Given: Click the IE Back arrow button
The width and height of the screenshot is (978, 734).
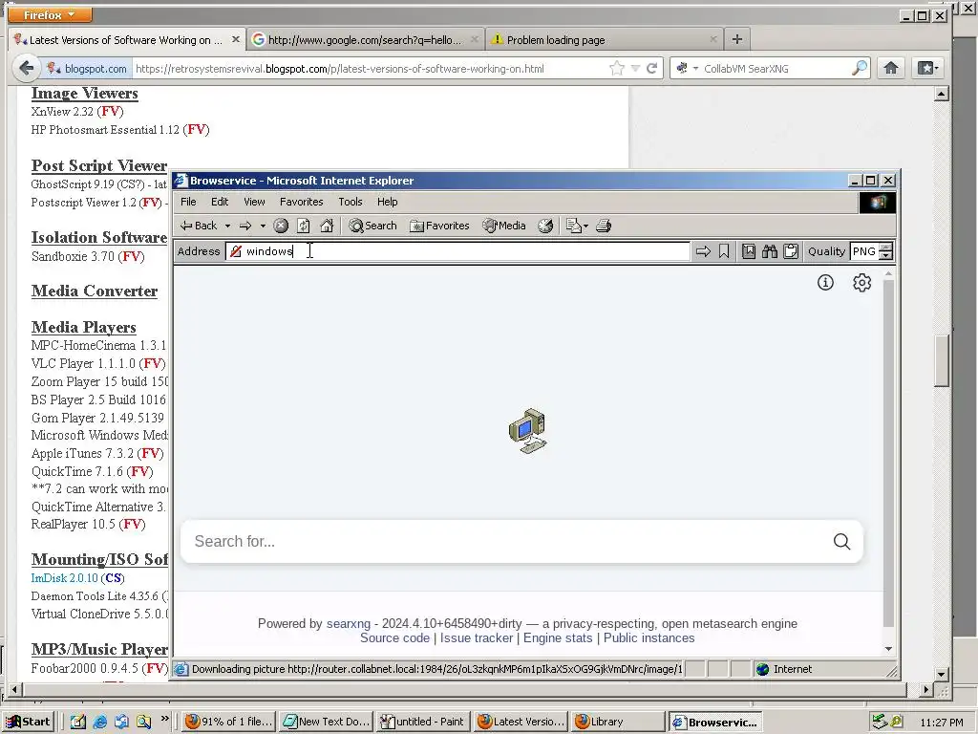Looking at the screenshot, I should (199, 226).
